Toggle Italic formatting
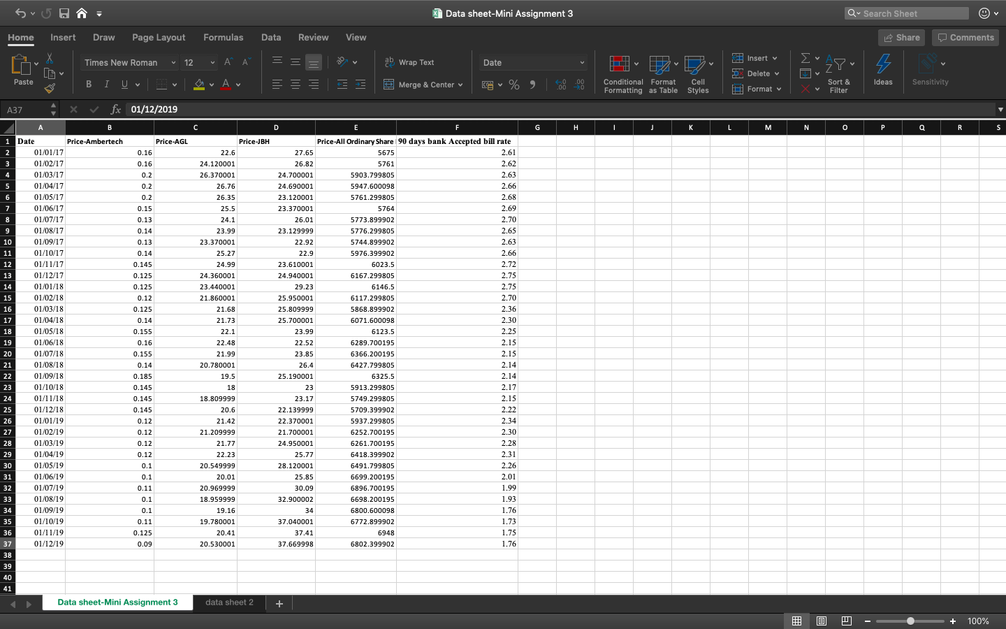Image resolution: width=1006 pixels, height=629 pixels. (x=107, y=85)
